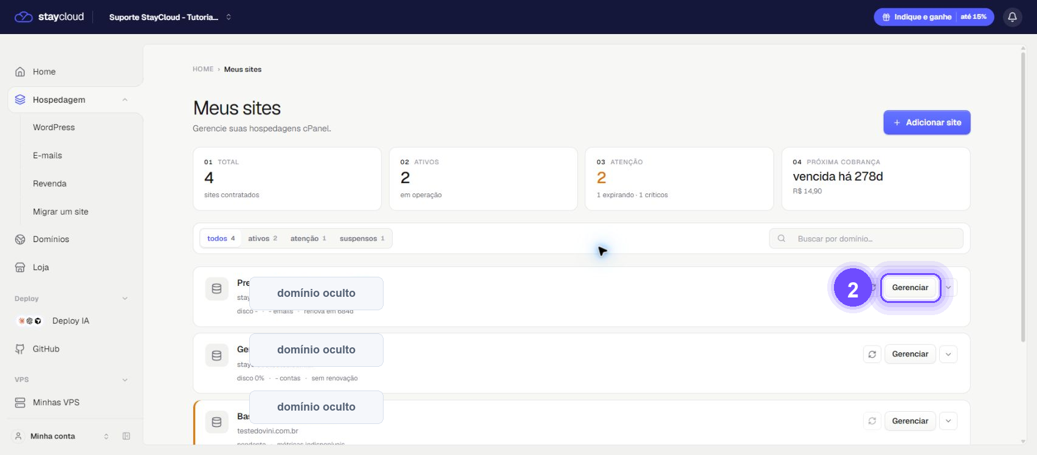Open Migrar um site item
The height and width of the screenshot is (455, 1037).
tap(61, 212)
